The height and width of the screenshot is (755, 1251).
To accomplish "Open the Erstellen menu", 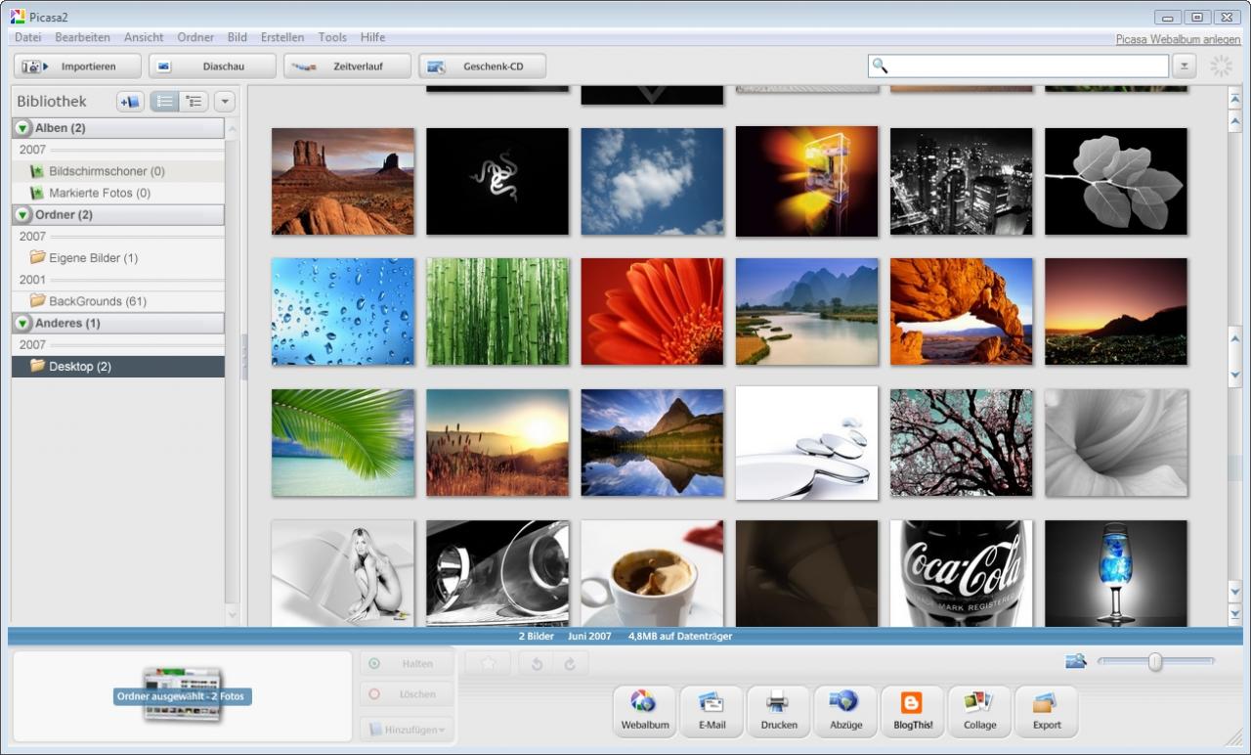I will coord(282,37).
